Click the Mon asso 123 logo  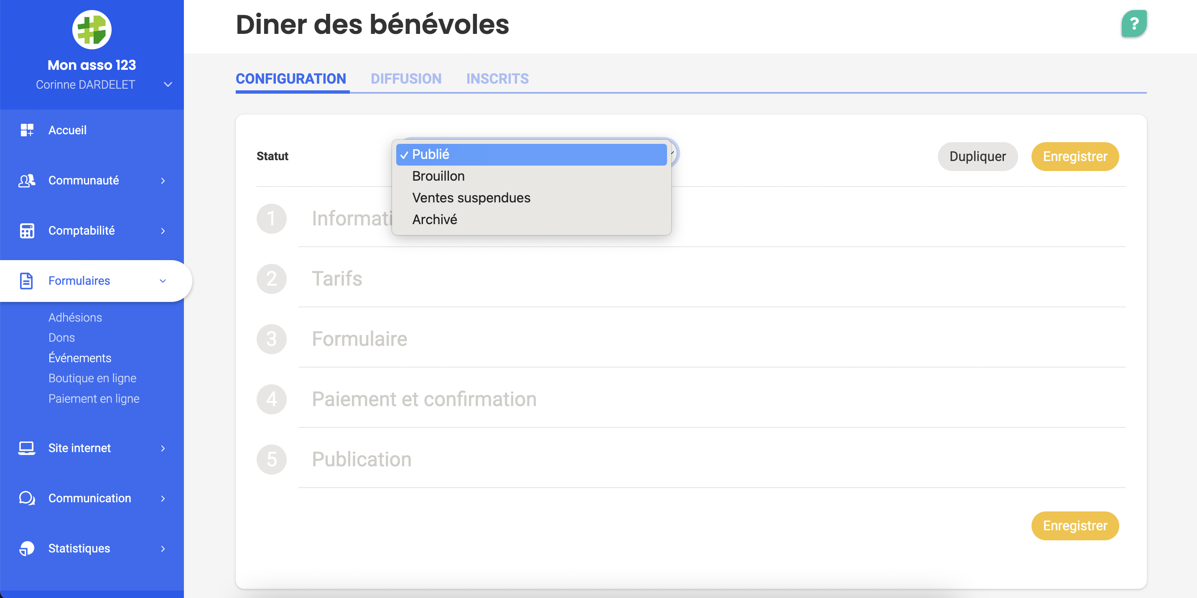coord(92,30)
